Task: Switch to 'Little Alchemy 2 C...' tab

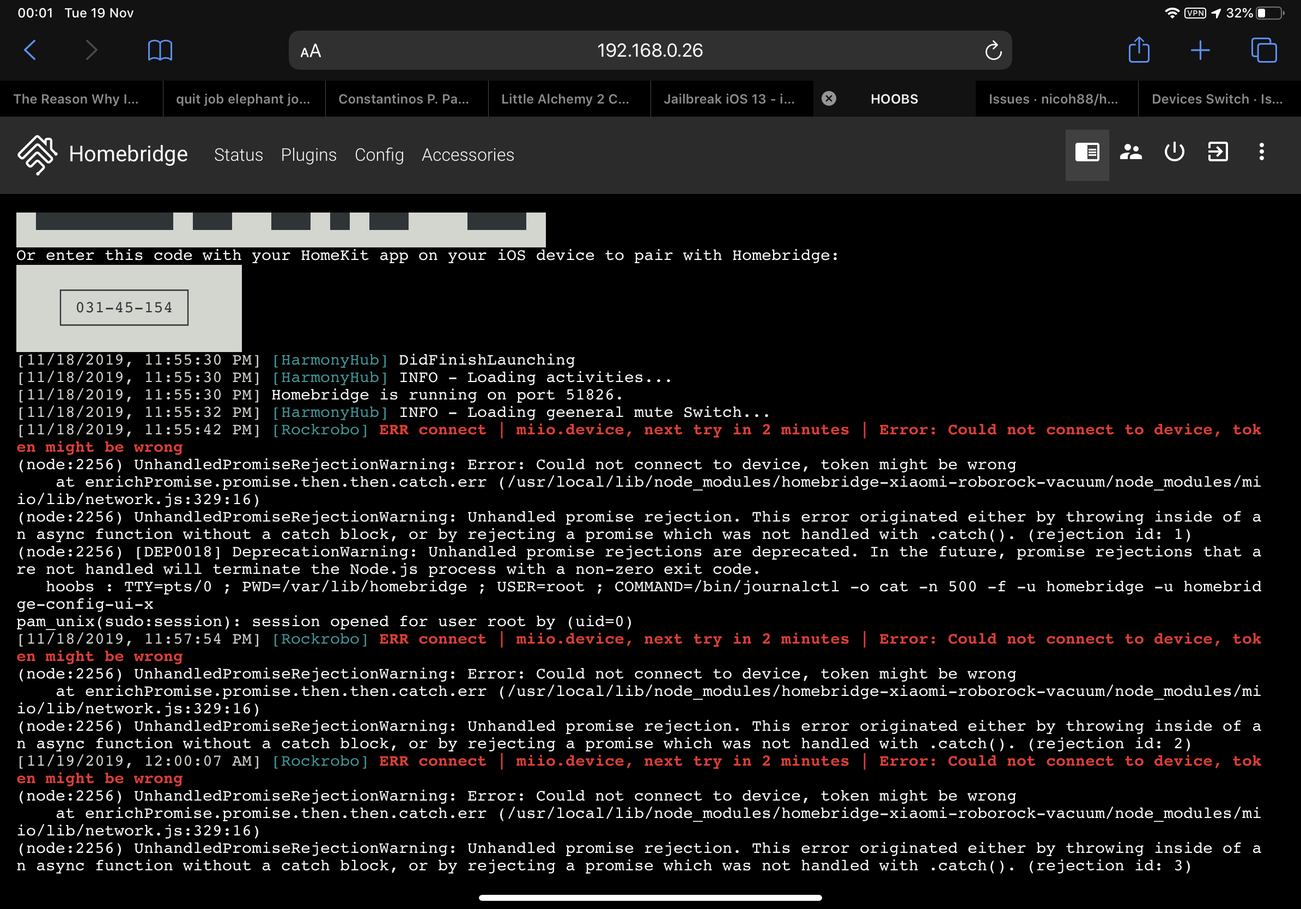Action: [x=569, y=99]
